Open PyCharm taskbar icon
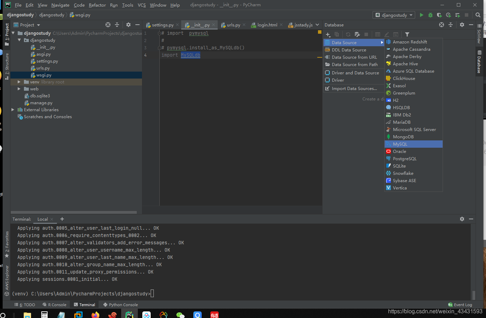 (129, 315)
